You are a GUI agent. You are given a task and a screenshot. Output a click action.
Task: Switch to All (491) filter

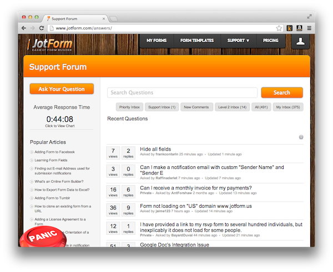[261, 107]
